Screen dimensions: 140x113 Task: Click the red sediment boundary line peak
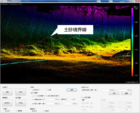[50, 37]
